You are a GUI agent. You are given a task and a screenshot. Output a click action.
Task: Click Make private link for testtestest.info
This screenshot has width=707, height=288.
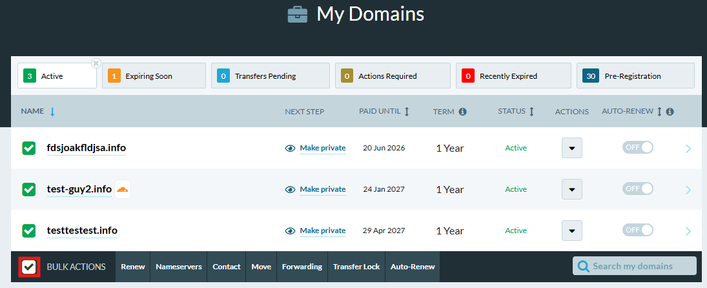pyautogui.click(x=322, y=231)
